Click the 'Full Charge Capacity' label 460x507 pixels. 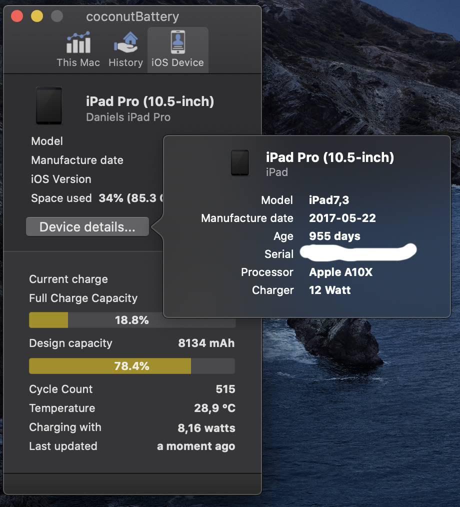coord(83,298)
